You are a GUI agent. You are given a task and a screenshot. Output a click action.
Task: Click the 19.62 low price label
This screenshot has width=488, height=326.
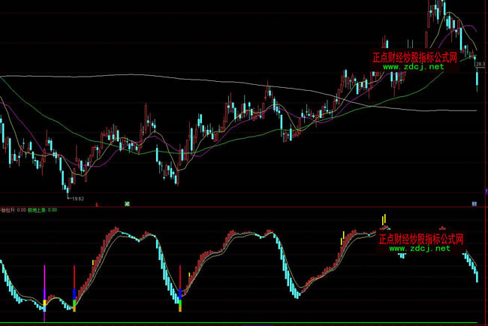pyautogui.click(x=77, y=199)
